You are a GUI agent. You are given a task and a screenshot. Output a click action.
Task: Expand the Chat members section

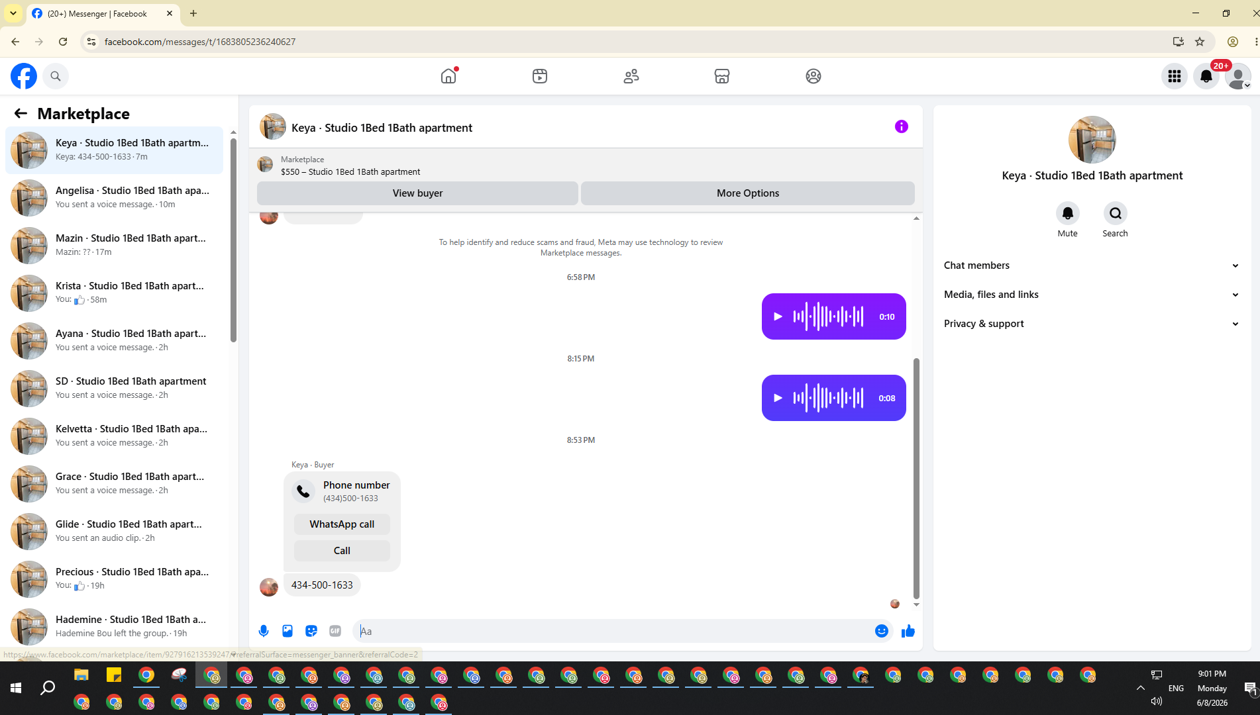tap(1092, 265)
